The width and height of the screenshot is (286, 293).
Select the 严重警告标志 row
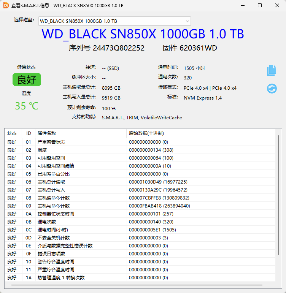[x=140, y=142]
